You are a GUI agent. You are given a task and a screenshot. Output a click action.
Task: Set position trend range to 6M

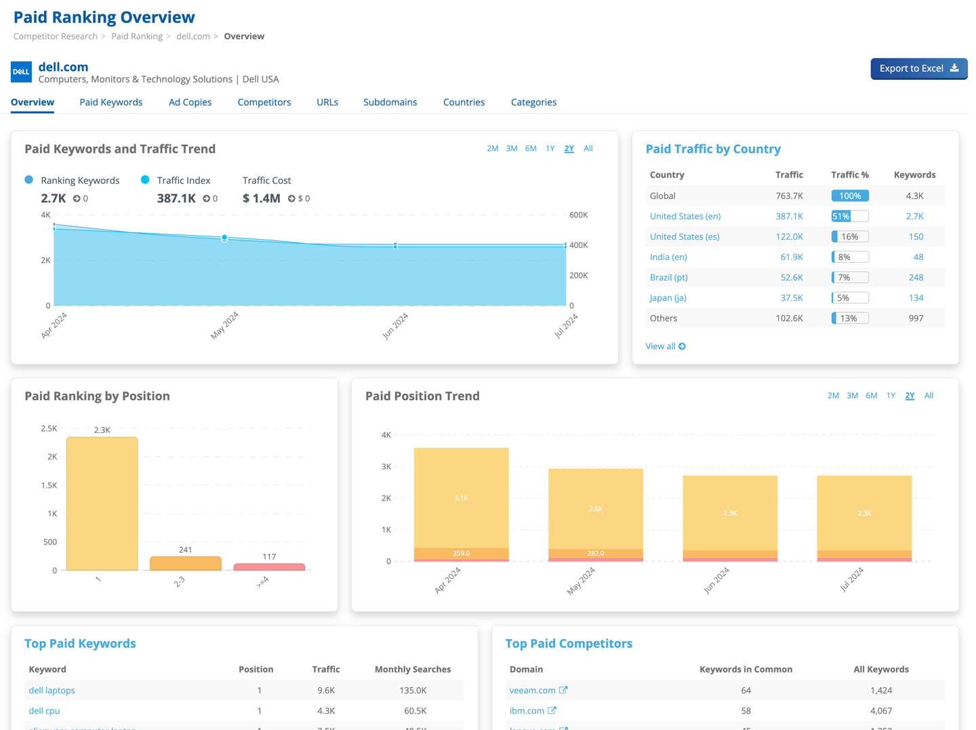click(x=872, y=395)
